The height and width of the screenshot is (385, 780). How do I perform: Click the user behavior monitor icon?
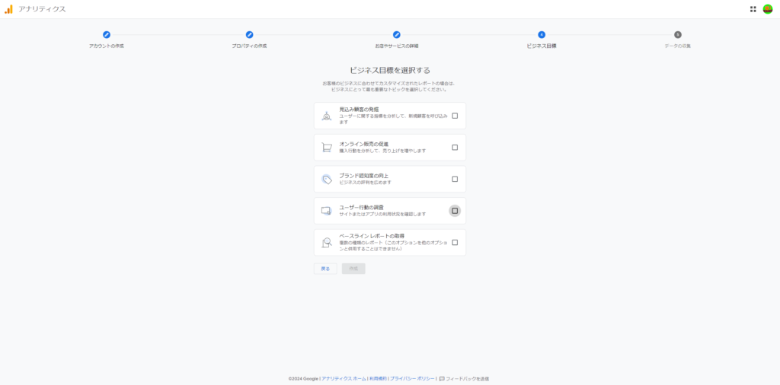tap(326, 211)
